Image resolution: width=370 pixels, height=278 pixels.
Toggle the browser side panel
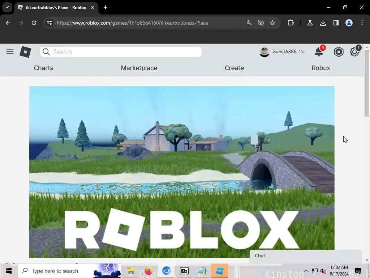336,23
